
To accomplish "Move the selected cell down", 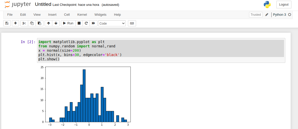I will pos(56,23).
